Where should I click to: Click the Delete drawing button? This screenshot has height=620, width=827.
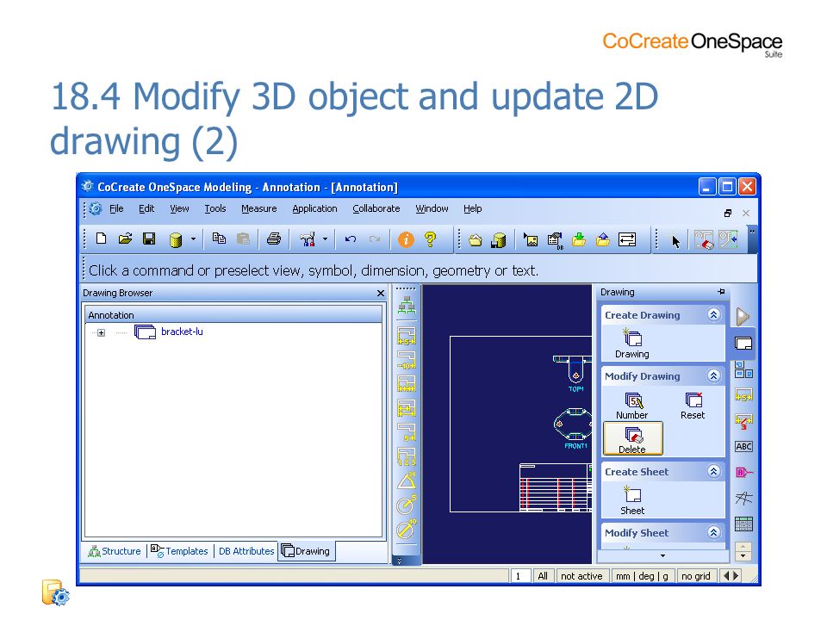632,438
